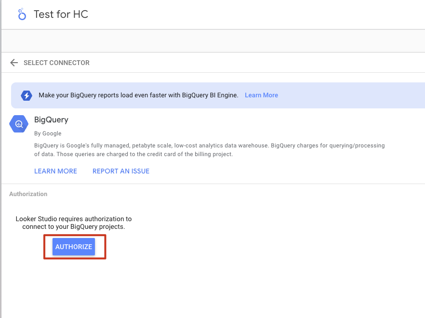This screenshot has width=425, height=318.
Task: Click the empty gray toolbar strip below title
Action: click(x=213, y=40)
